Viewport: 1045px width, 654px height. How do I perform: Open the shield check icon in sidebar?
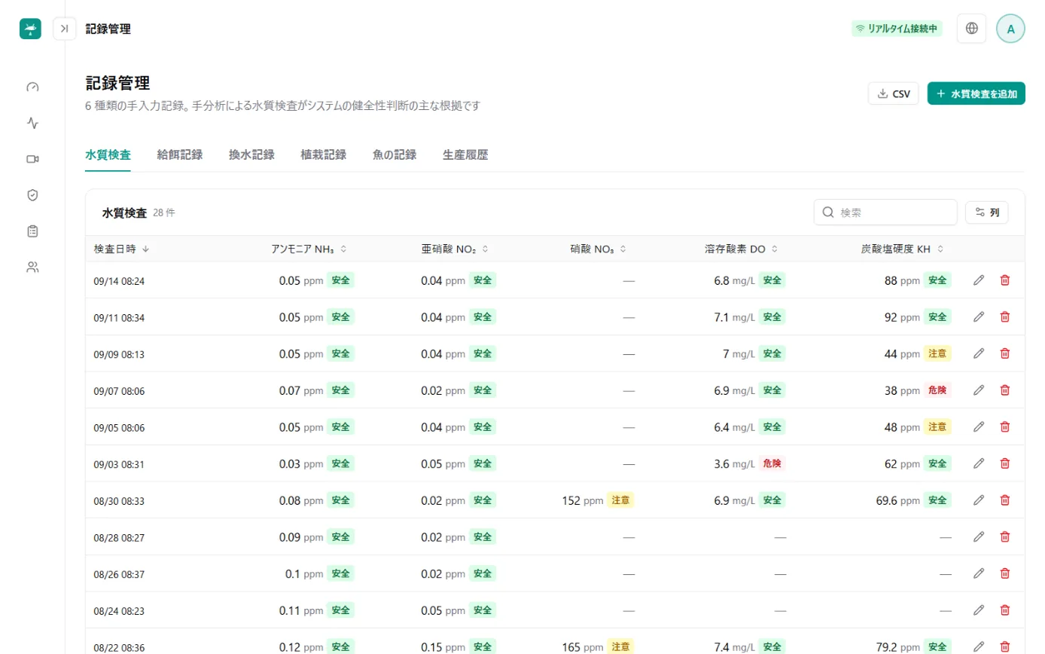click(32, 195)
